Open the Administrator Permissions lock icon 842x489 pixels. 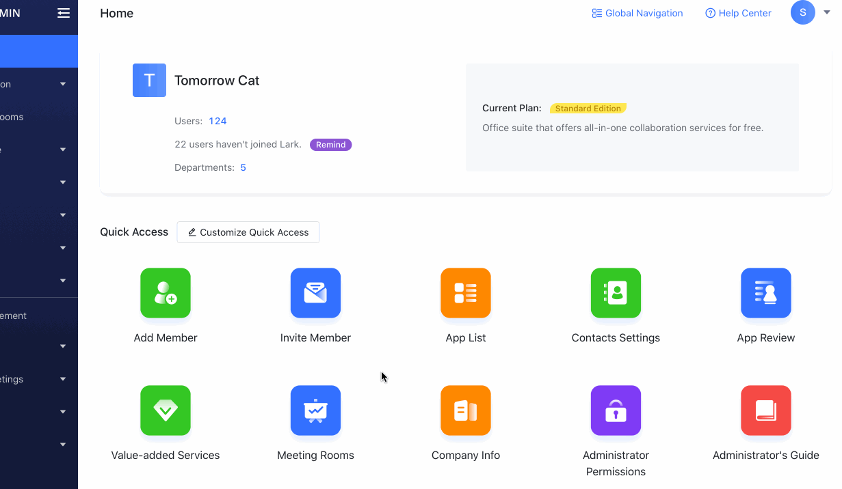tap(616, 410)
